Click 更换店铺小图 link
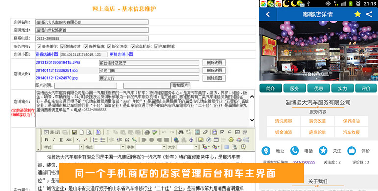 (x=121, y=54)
